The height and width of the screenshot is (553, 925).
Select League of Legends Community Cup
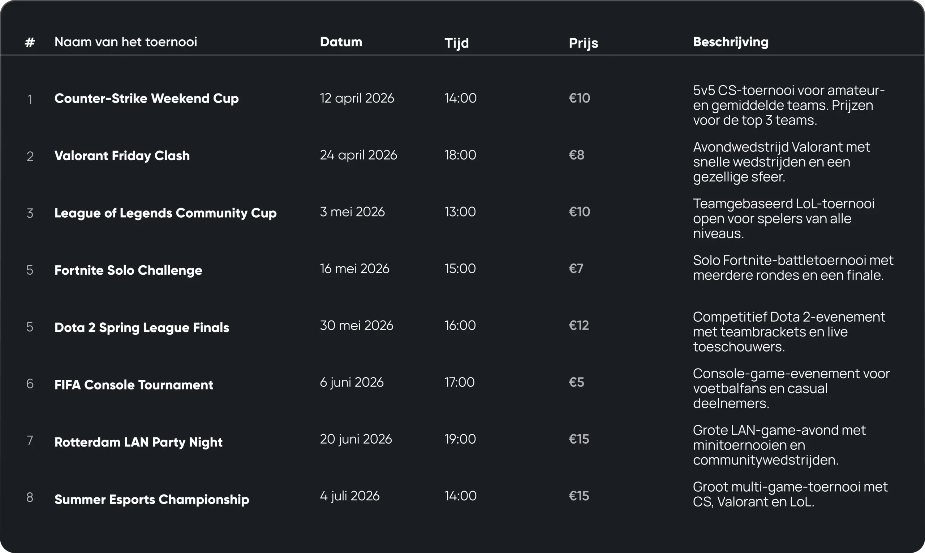pos(165,213)
